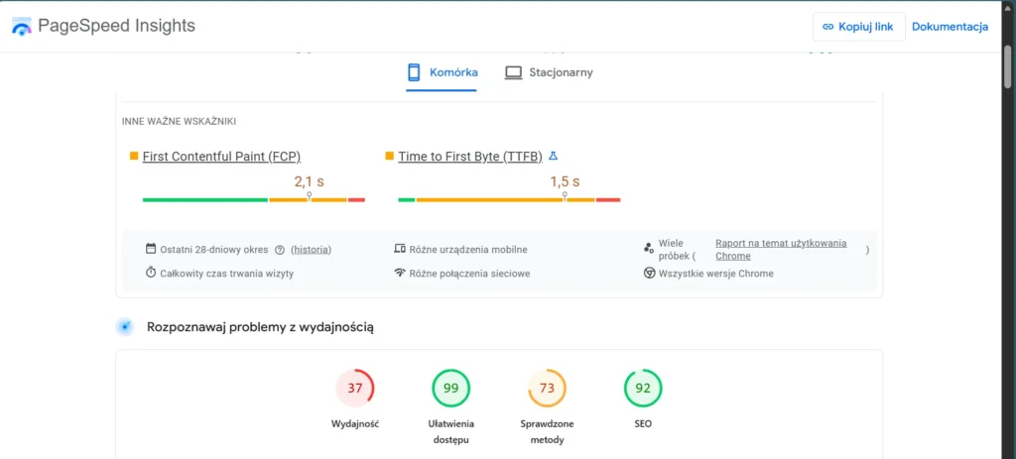Click the Wydajność label under the 37 gauge

[x=354, y=424]
